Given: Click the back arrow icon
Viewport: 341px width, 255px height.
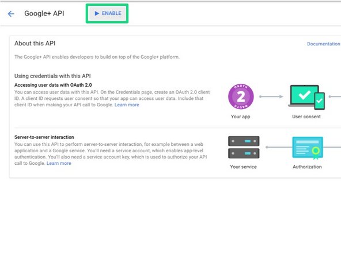Looking at the screenshot, I should tap(11, 14).
